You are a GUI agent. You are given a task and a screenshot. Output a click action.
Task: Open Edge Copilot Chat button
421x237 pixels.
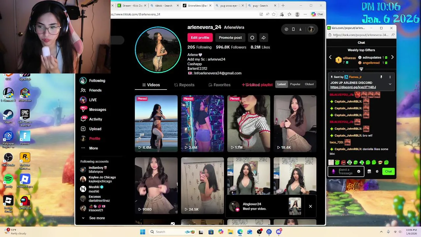click(317, 14)
